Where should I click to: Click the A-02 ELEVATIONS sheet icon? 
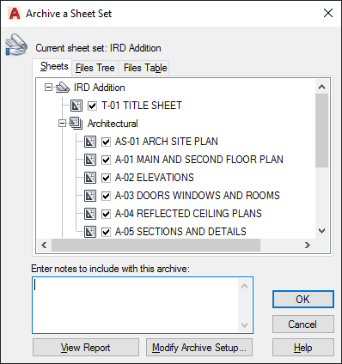pos(90,178)
